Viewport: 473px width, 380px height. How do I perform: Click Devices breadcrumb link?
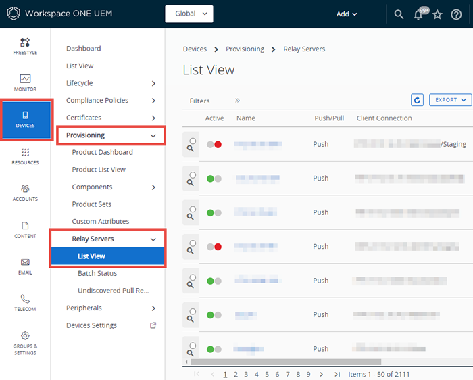[x=195, y=49]
